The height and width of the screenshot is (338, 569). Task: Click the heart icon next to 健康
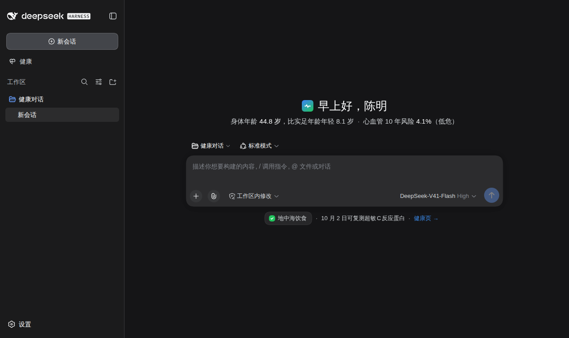click(x=12, y=61)
